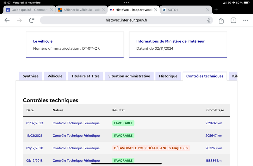
Task: Tap the clock showing 15:07
Action: click(x=7, y=3)
